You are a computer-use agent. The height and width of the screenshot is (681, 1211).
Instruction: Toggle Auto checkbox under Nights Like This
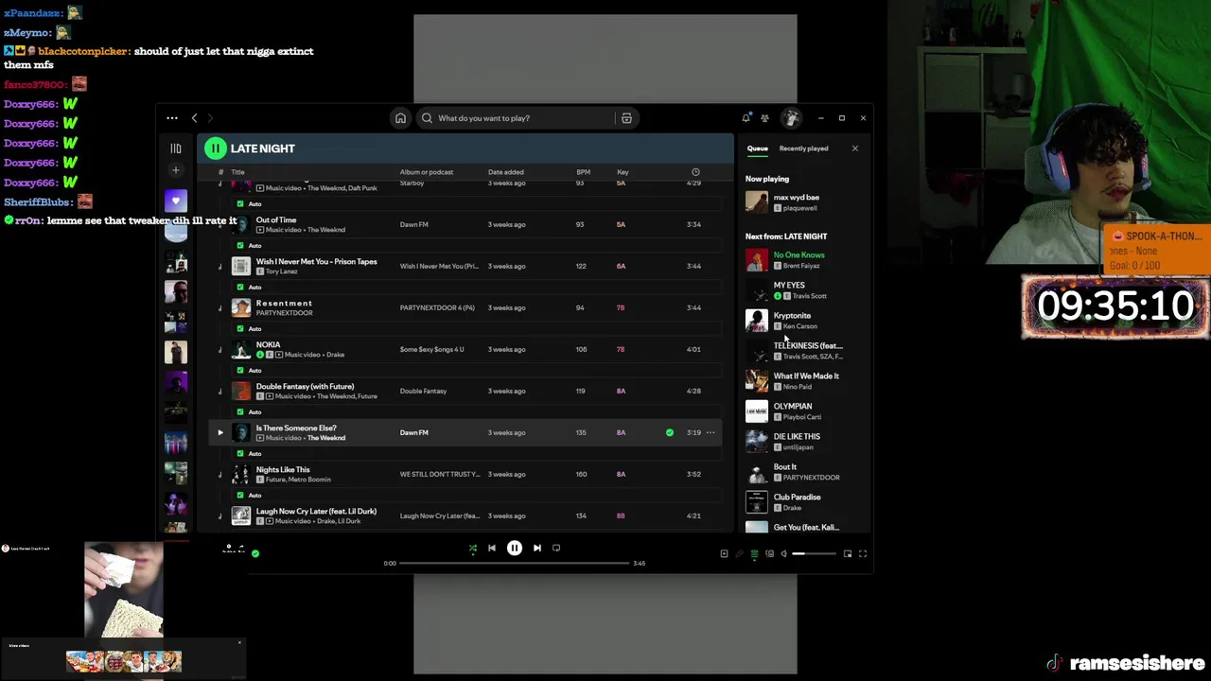239,495
